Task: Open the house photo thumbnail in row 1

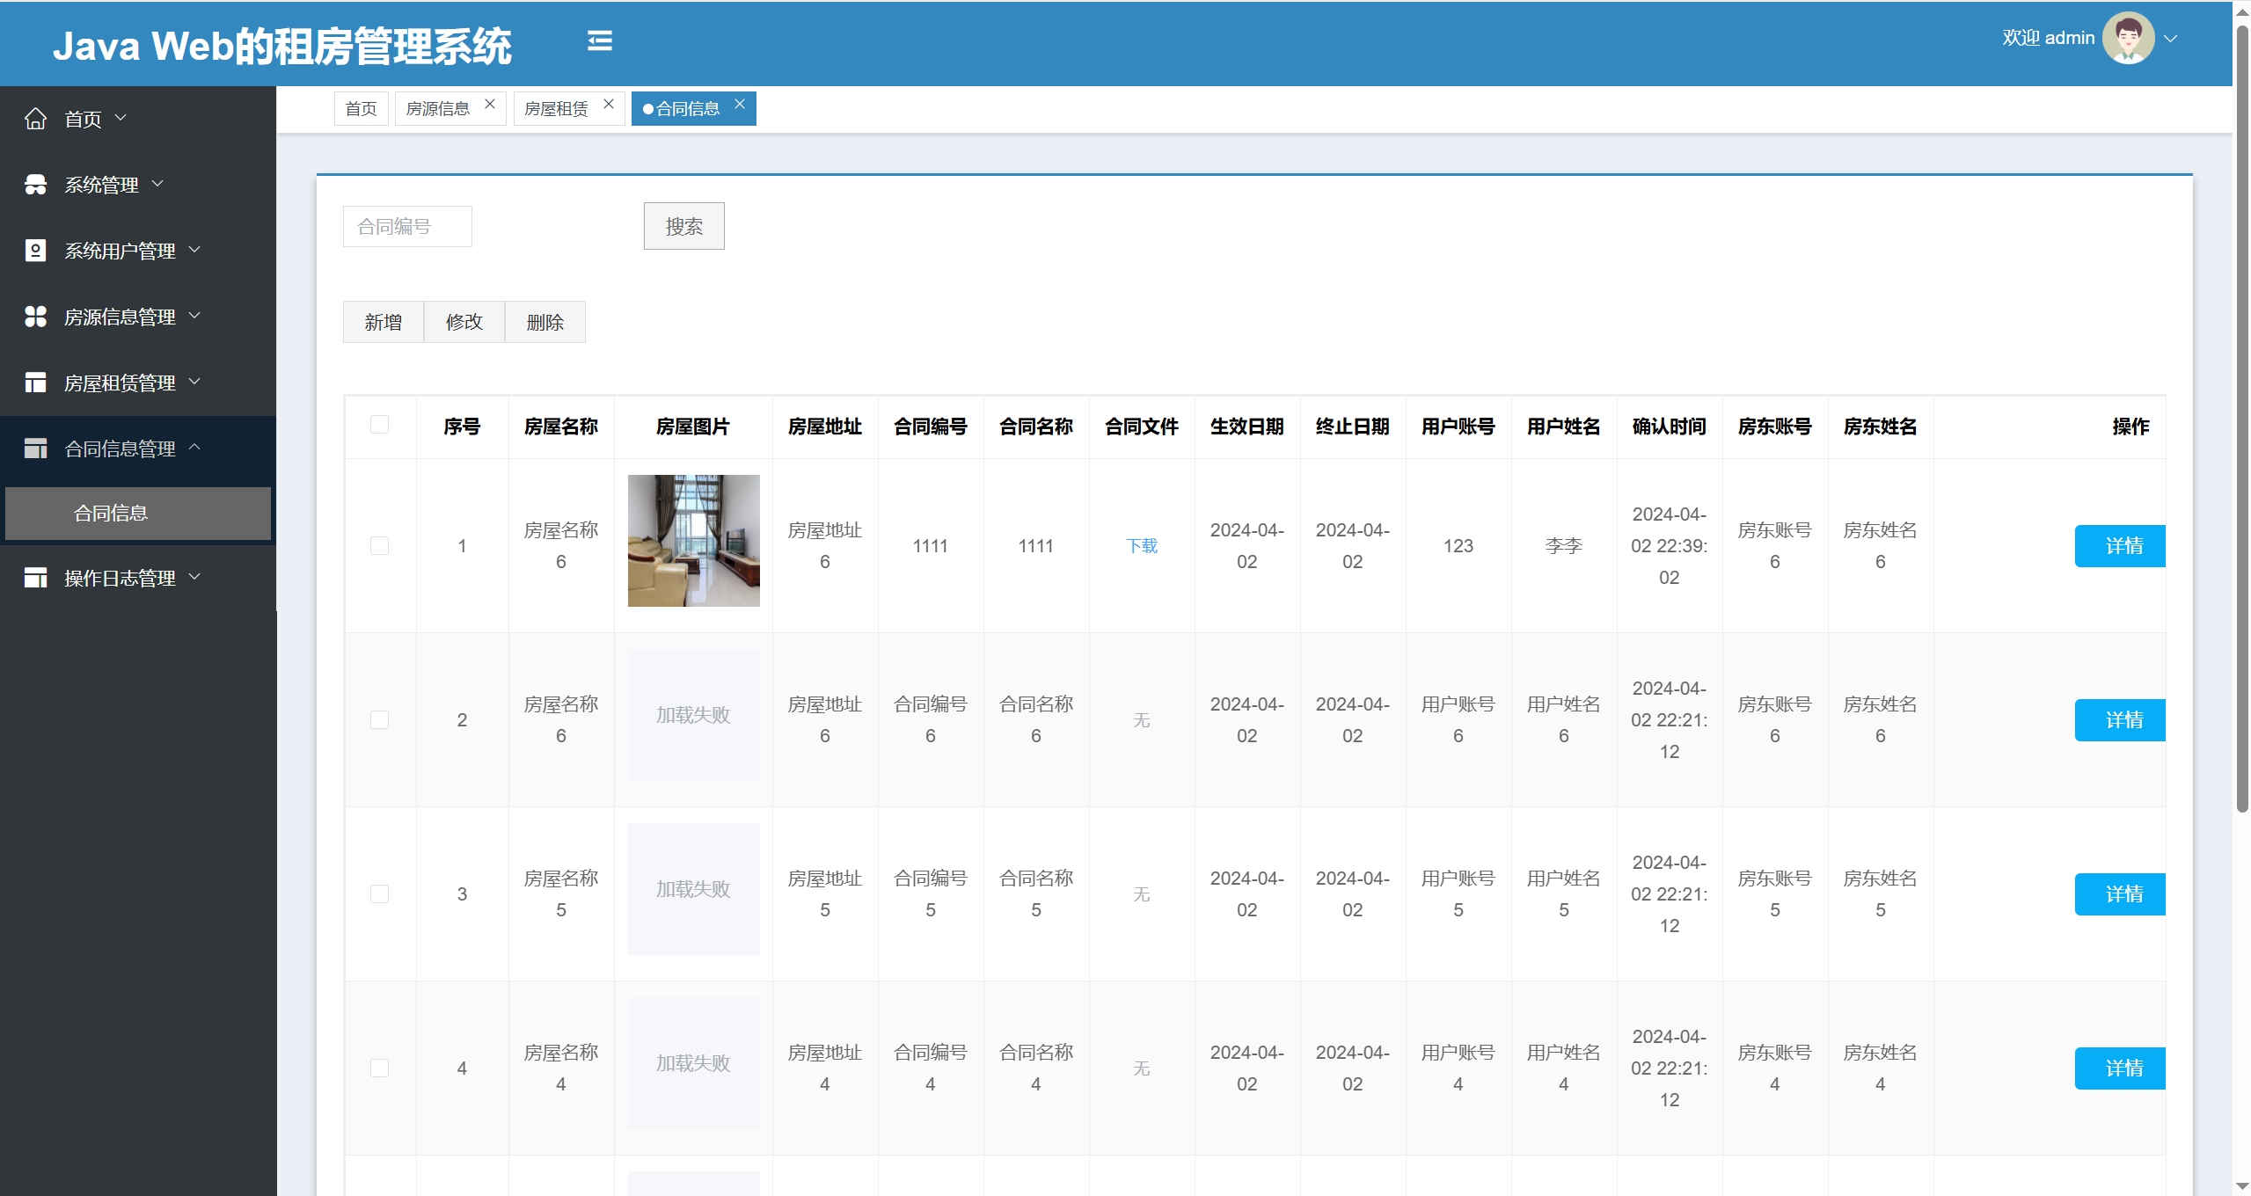Action: pyautogui.click(x=693, y=541)
